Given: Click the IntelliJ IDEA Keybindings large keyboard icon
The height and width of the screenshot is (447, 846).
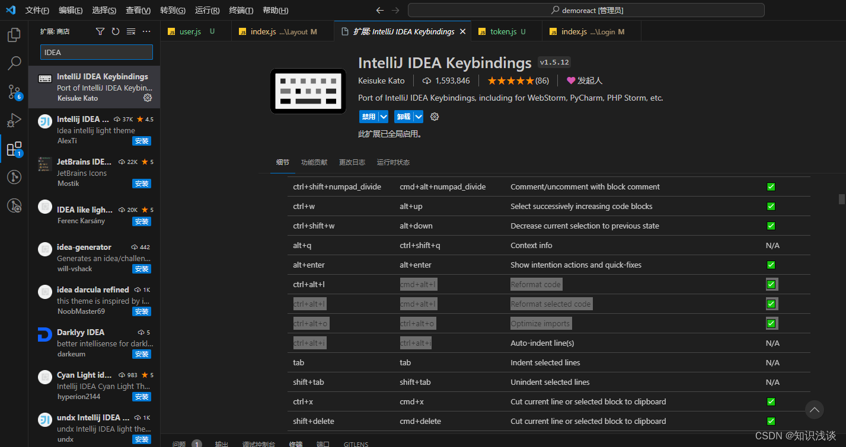Looking at the screenshot, I should 308,91.
